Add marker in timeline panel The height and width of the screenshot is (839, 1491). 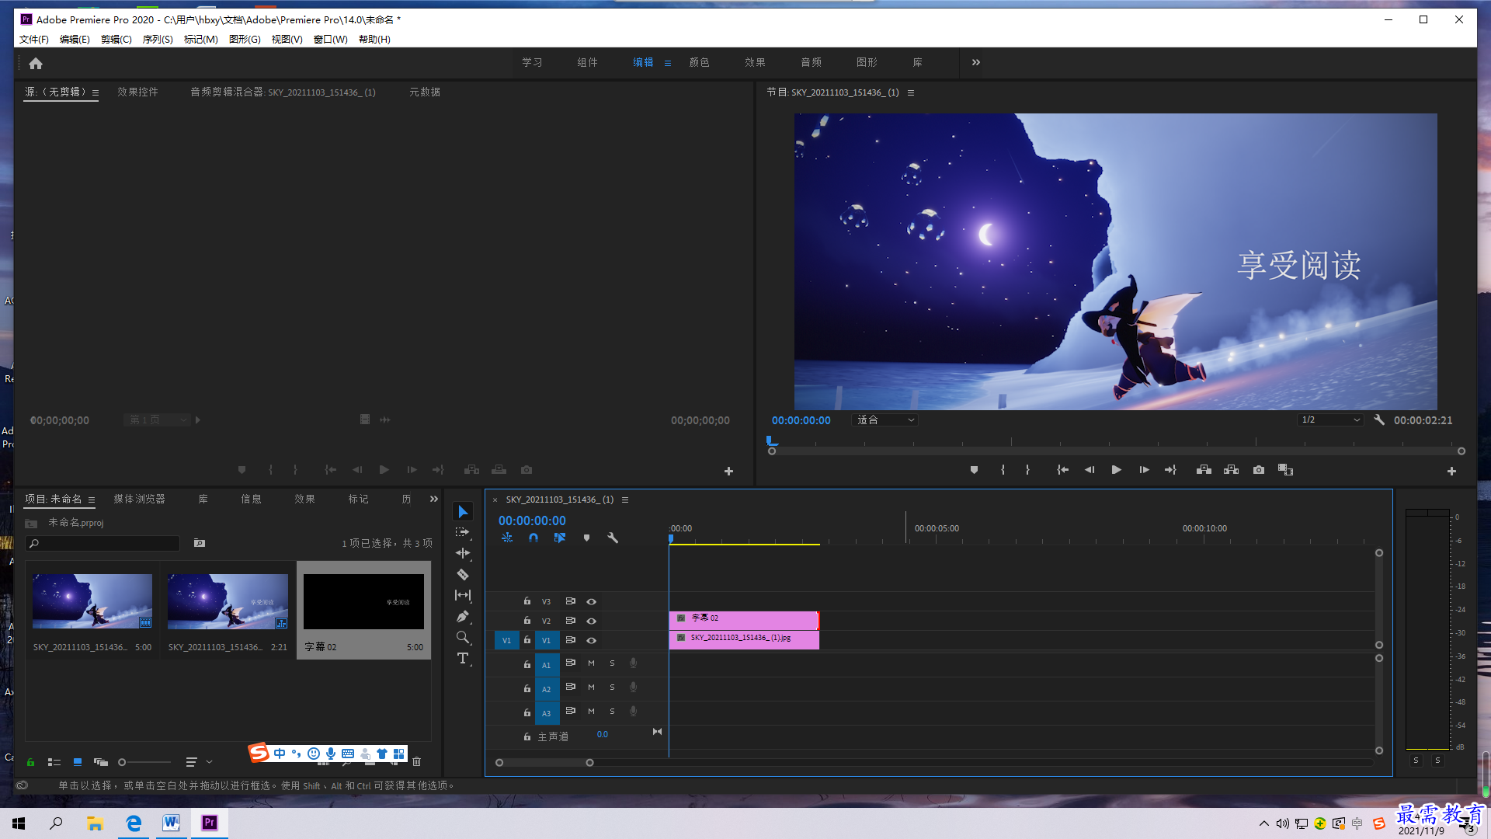point(586,538)
